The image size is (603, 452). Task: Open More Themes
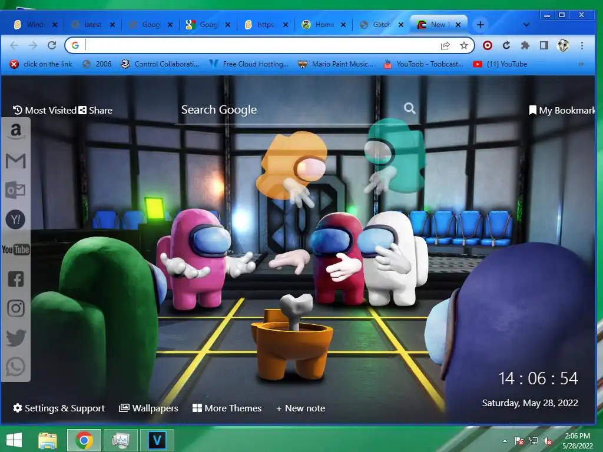click(227, 408)
